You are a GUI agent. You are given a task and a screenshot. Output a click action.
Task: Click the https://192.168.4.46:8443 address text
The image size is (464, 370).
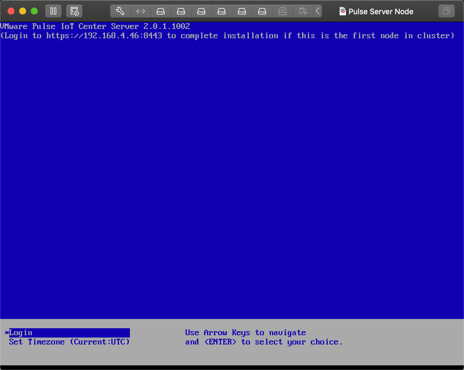tap(104, 36)
